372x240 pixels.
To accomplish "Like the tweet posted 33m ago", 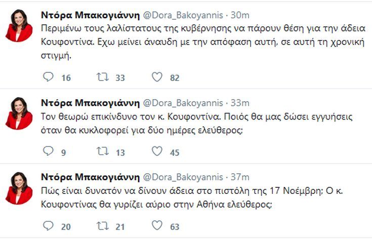I will point(157,151).
